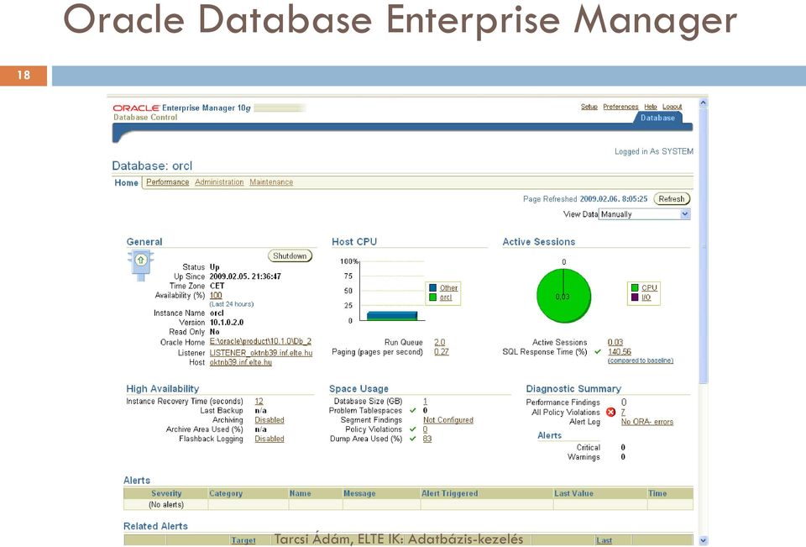Click the blue Other legend swatch
806x547 pixels.
[x=433, y=287]
